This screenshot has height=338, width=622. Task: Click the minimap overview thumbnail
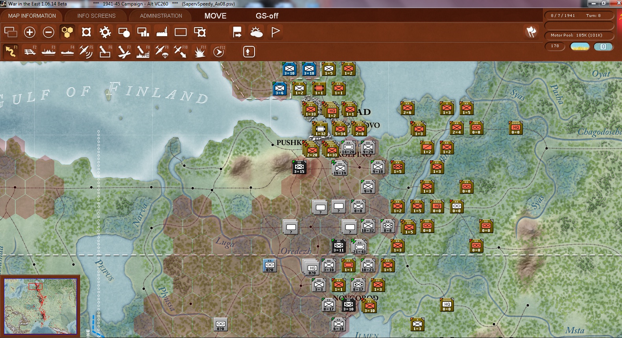click(40, 306)
